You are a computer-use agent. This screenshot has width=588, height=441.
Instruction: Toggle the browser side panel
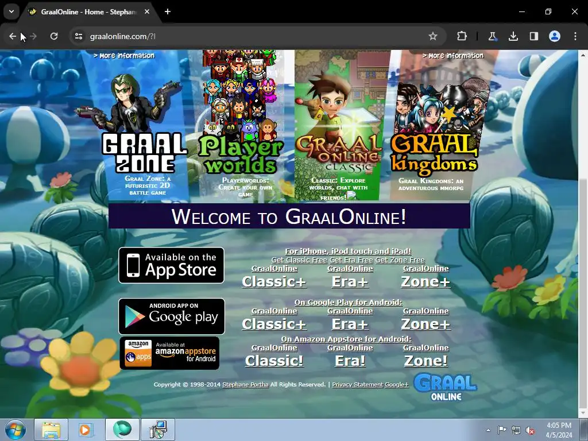click(533, 36)
